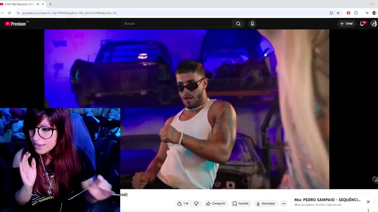Screen dimensions: 378x212
Task: Open the mix playlist vertical-dots options
Action: tap(368, 210)
